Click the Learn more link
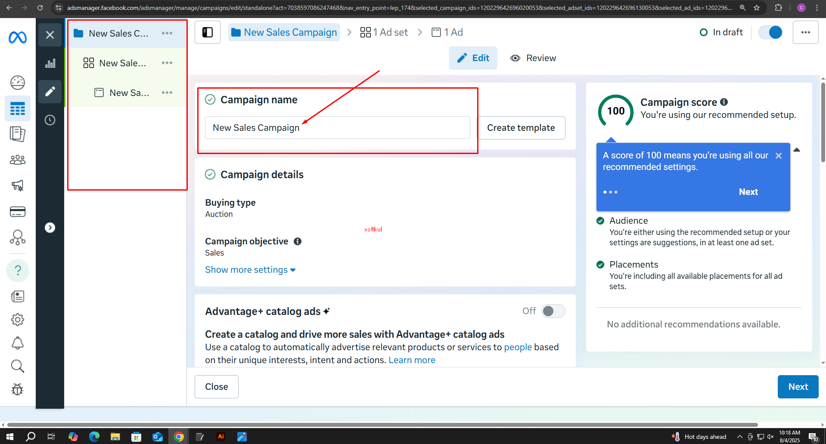The width and height of the screenshot is (826, 444). point(412,360)
